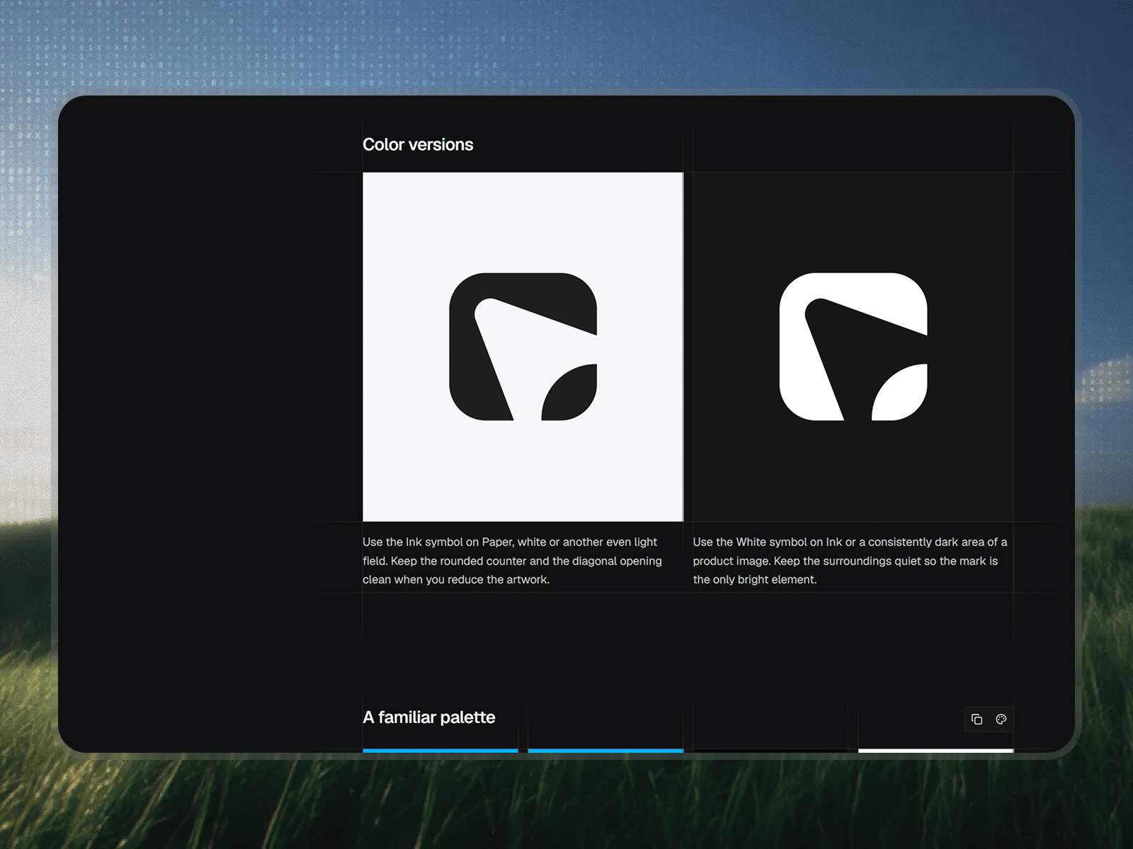1133x849 pixels.
Task: Click the Color versions heading
Action: (x=418, y=144)
